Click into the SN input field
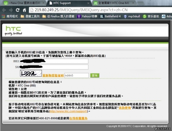Screen dimensions: 172x131 click(54, 67)
